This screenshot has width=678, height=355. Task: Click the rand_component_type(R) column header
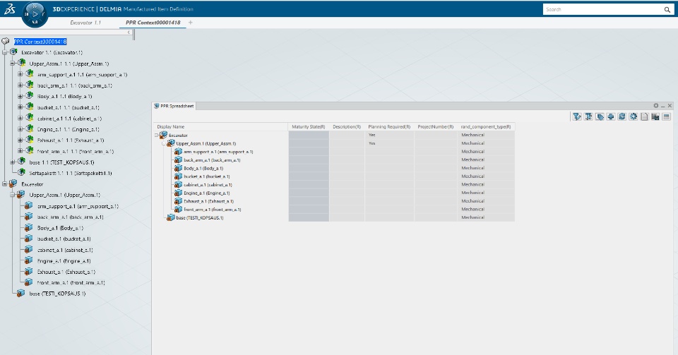tap(486, 126)
